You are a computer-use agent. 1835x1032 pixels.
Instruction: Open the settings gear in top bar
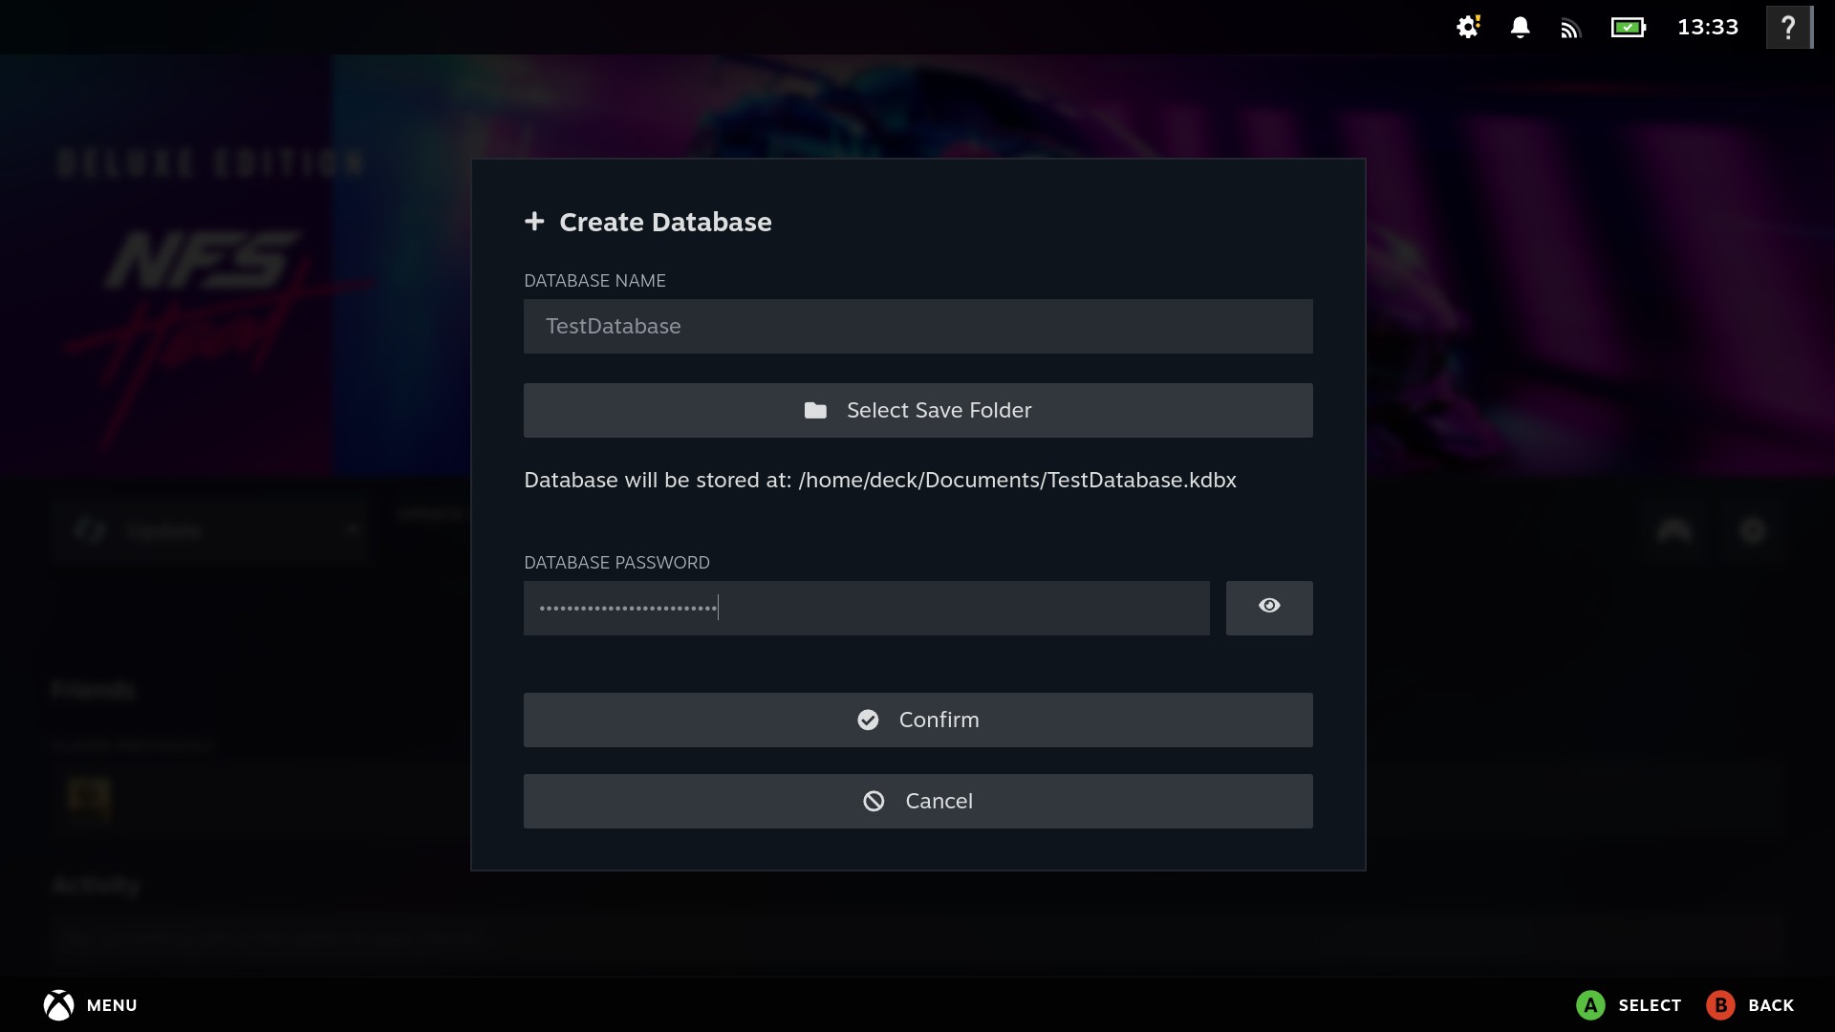click(1468, 27)
